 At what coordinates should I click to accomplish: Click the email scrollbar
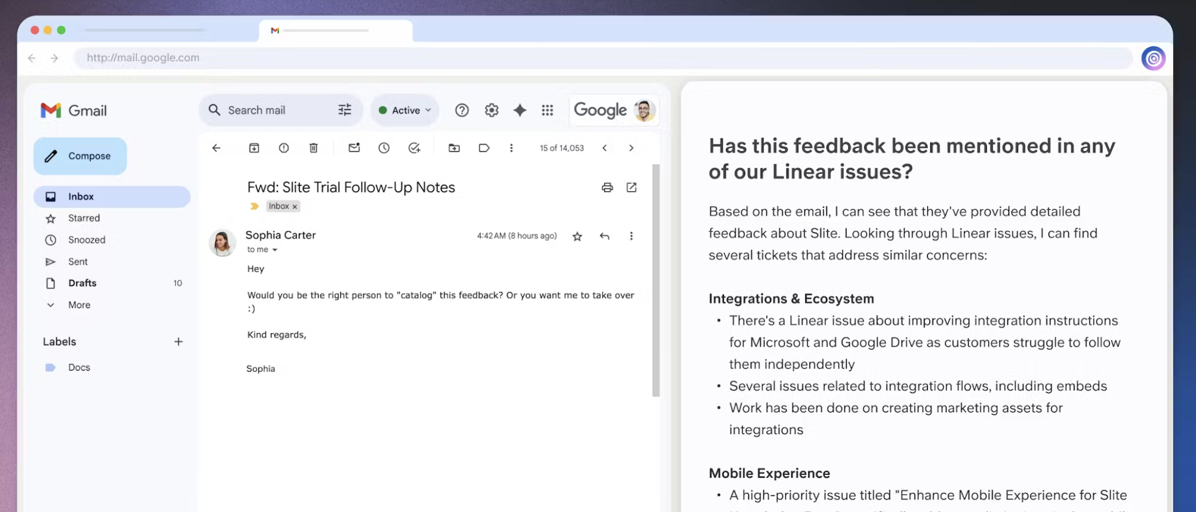click(x=656, y=280)
